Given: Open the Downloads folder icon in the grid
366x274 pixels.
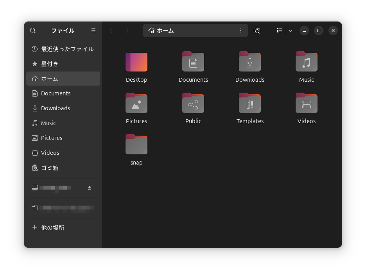Looking at the screenshot, I should tap(250, 62).
